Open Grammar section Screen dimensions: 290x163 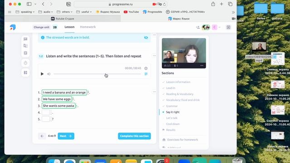172,106
